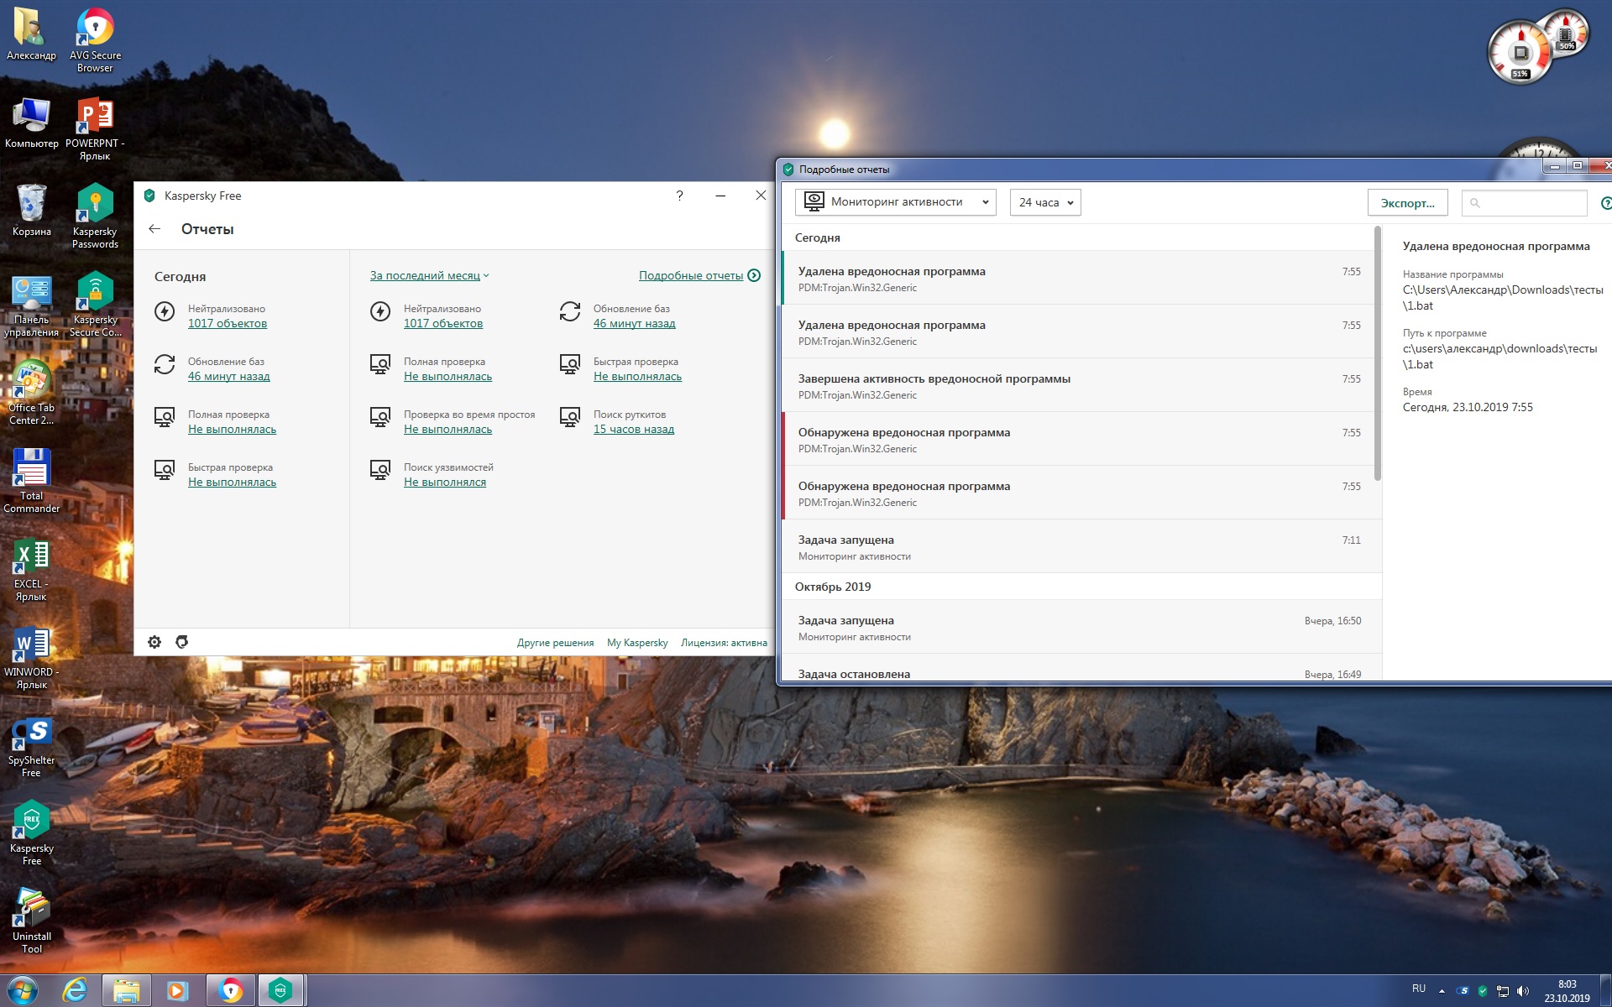Expand the Мониторинг активности dropdown

tap(895, 202)
